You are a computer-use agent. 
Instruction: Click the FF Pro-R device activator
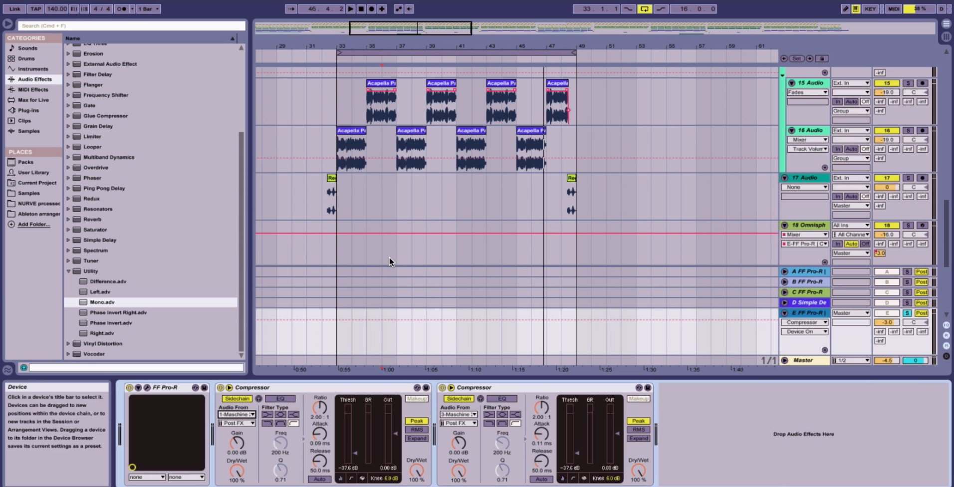click(130, 388)
